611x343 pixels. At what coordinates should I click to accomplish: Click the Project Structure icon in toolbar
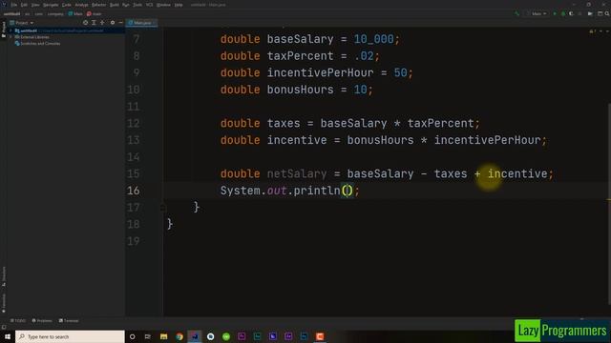pyautogui.click(x=600, y=13)
